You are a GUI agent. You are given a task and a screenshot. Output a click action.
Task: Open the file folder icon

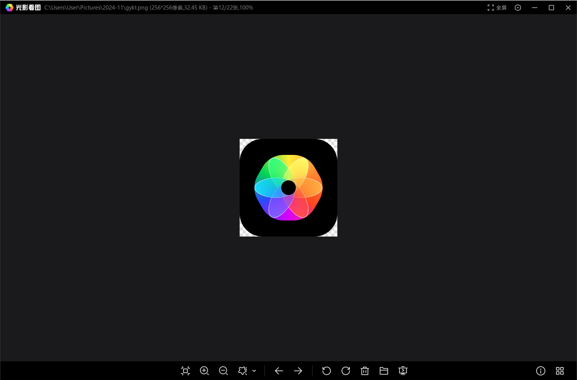click(384, 371)
